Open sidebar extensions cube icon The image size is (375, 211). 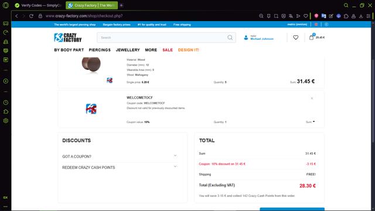pyautogui.click(x=6, y=112)
